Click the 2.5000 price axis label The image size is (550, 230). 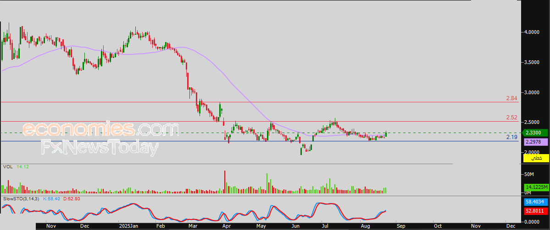tap(532, 123)
